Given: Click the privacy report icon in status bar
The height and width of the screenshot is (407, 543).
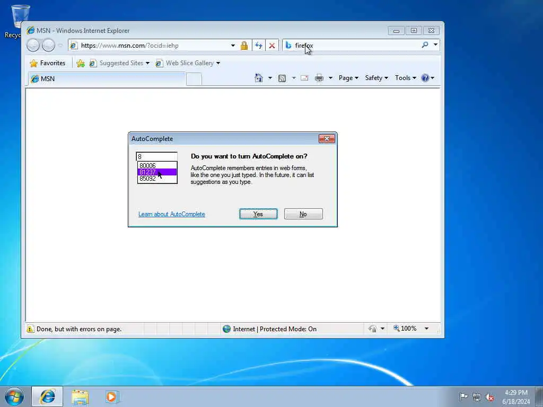Looking at the screenshot, I should (373, 329).
